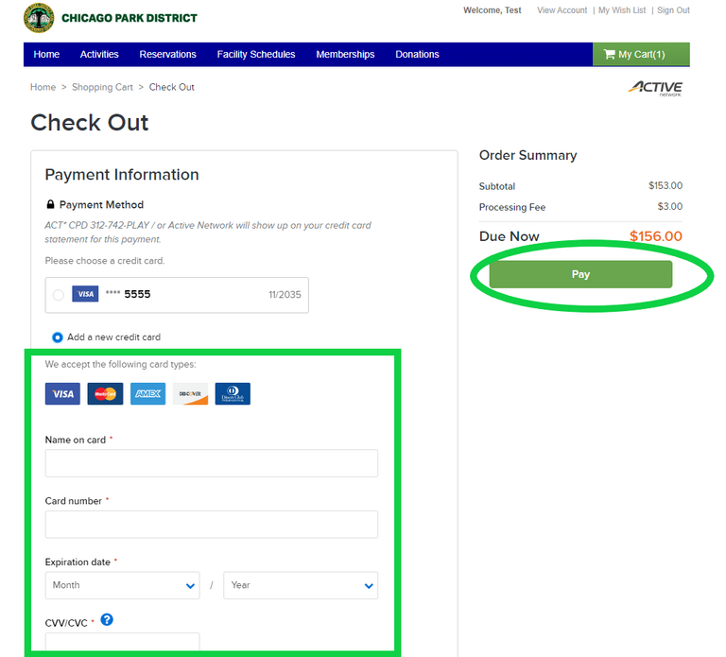Focus the Name on card field
This screenshot has width=726, height=657.
pyautogui.click(x=212, y=463)
